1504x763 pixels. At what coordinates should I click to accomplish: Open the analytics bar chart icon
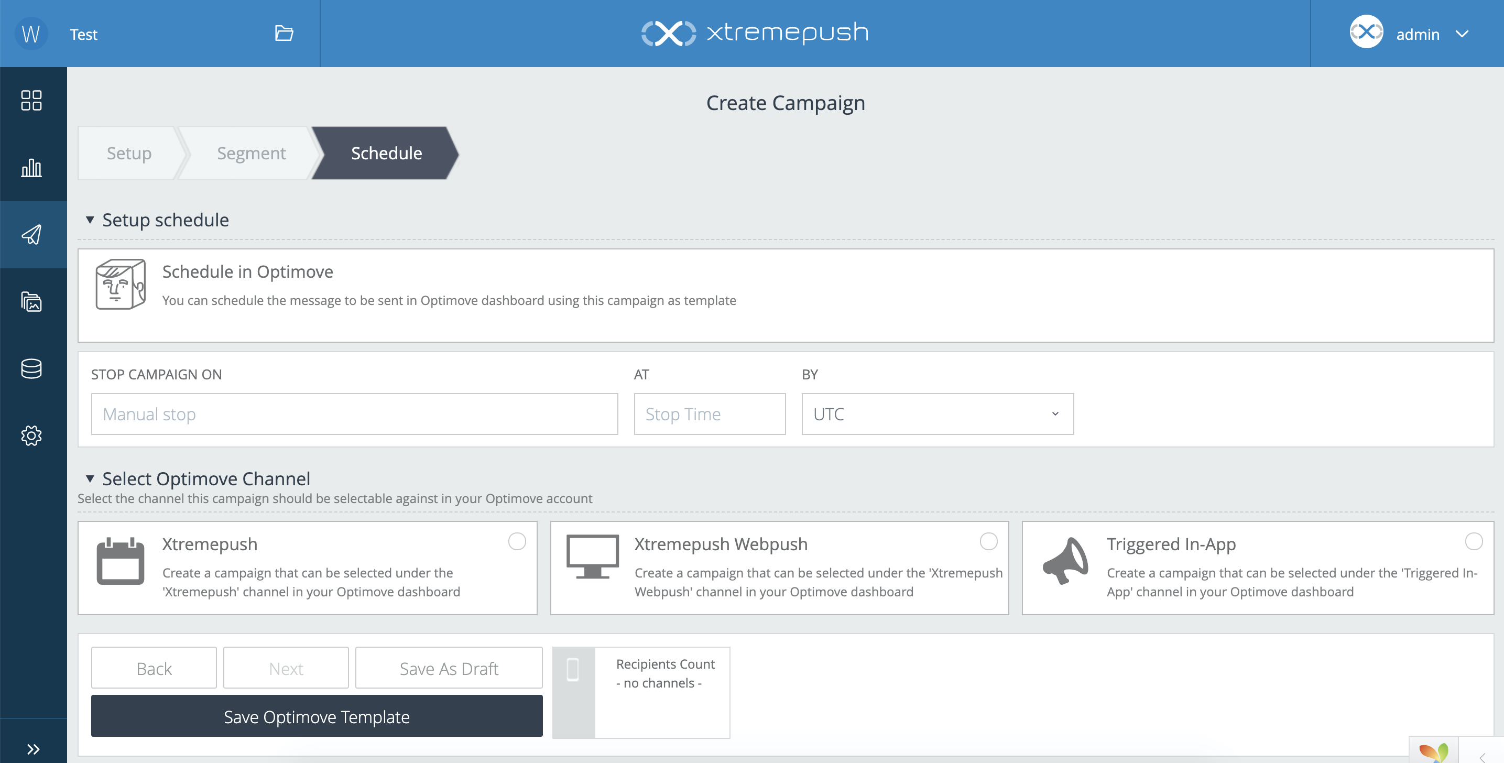coord(31,168)
